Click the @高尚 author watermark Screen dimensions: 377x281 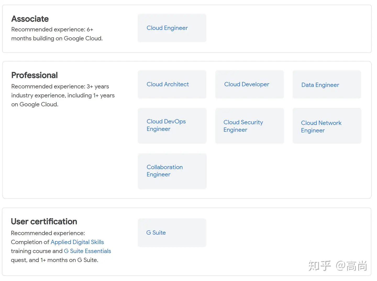pos(351,266)
